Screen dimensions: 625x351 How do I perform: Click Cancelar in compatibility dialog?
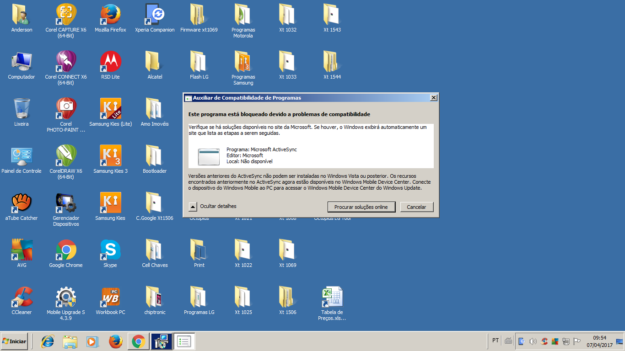coord(416,207)
